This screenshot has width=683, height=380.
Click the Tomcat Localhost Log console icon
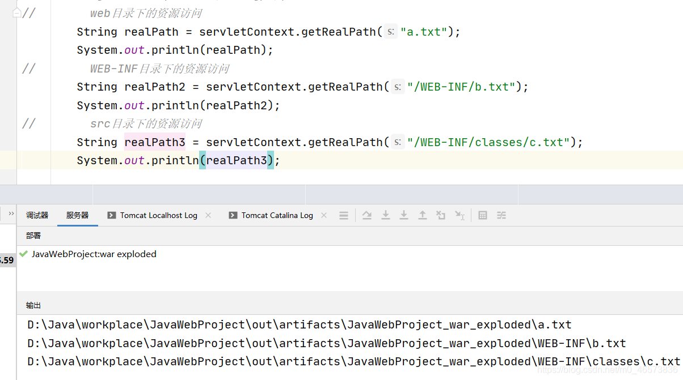pos(112,215)
